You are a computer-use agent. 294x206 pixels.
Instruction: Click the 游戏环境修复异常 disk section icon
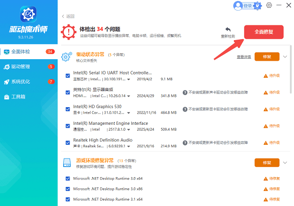tap(67, 162)
